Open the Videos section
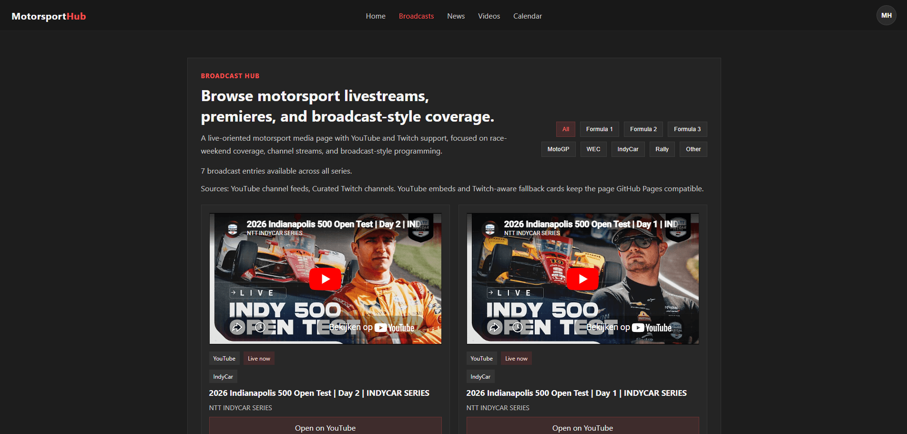This screenshot has height=434, width=907. (489, 16)
